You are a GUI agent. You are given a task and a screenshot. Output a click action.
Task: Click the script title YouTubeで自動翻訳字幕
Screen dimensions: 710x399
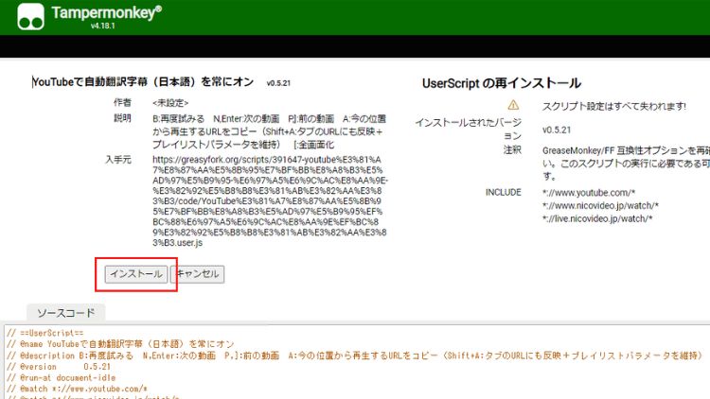(143, 82)
